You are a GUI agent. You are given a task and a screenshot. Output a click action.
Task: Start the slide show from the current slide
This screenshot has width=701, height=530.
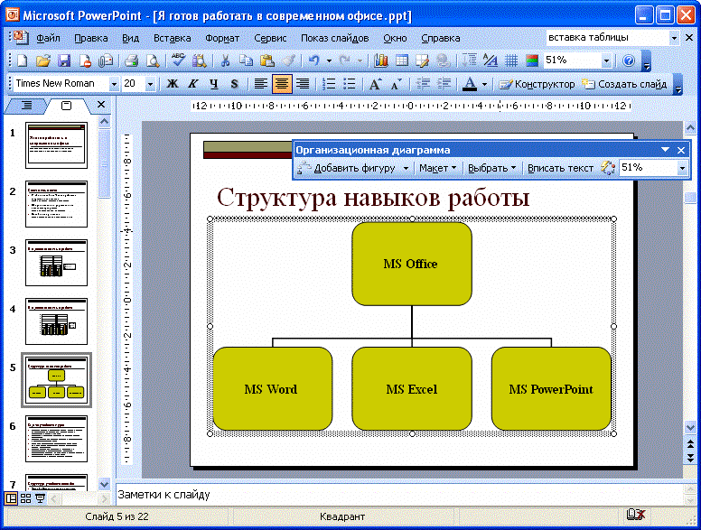pyautogui.click(x=41, y=498)
